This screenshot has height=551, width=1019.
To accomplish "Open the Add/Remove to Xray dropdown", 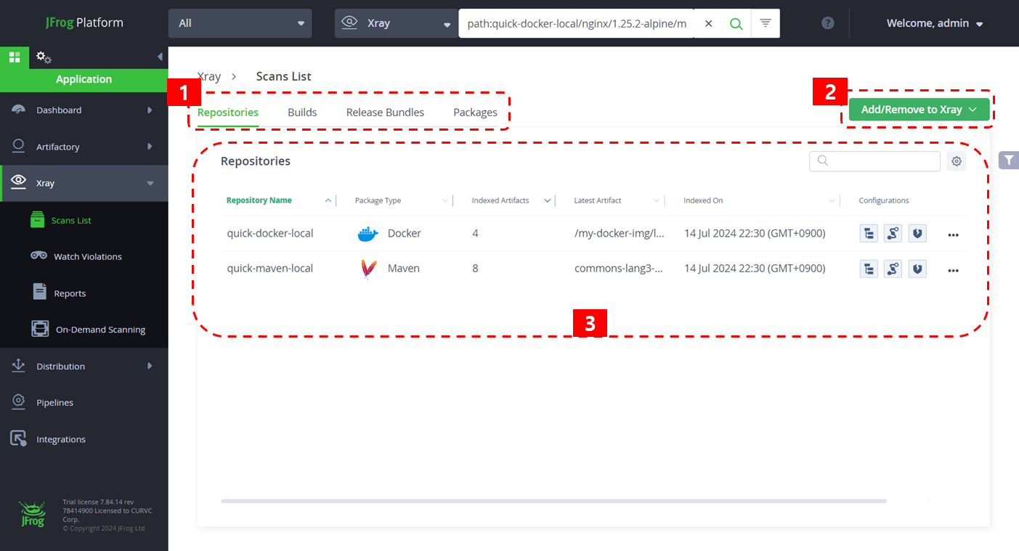I will click(x=919, y=110).
